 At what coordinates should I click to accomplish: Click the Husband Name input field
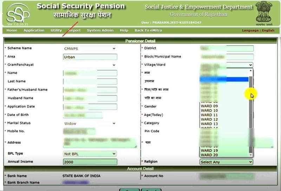coord(90,98)
